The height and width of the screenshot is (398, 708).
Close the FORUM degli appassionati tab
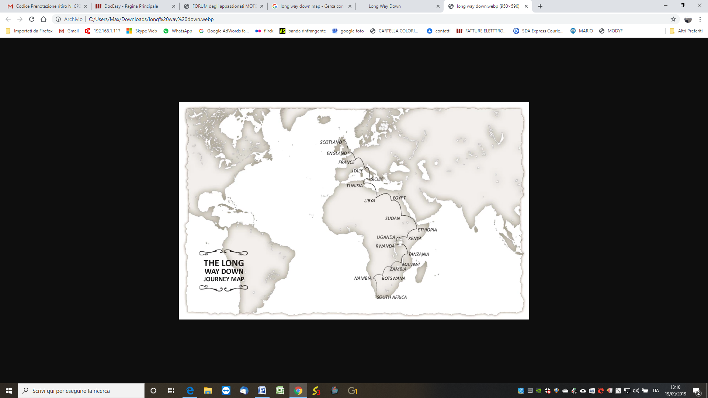point(262,6)
